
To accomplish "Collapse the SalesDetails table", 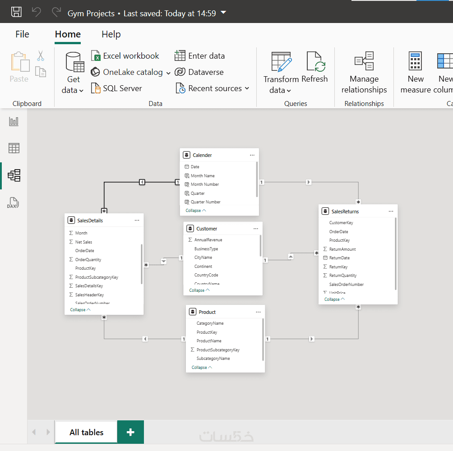I will 80,309.
